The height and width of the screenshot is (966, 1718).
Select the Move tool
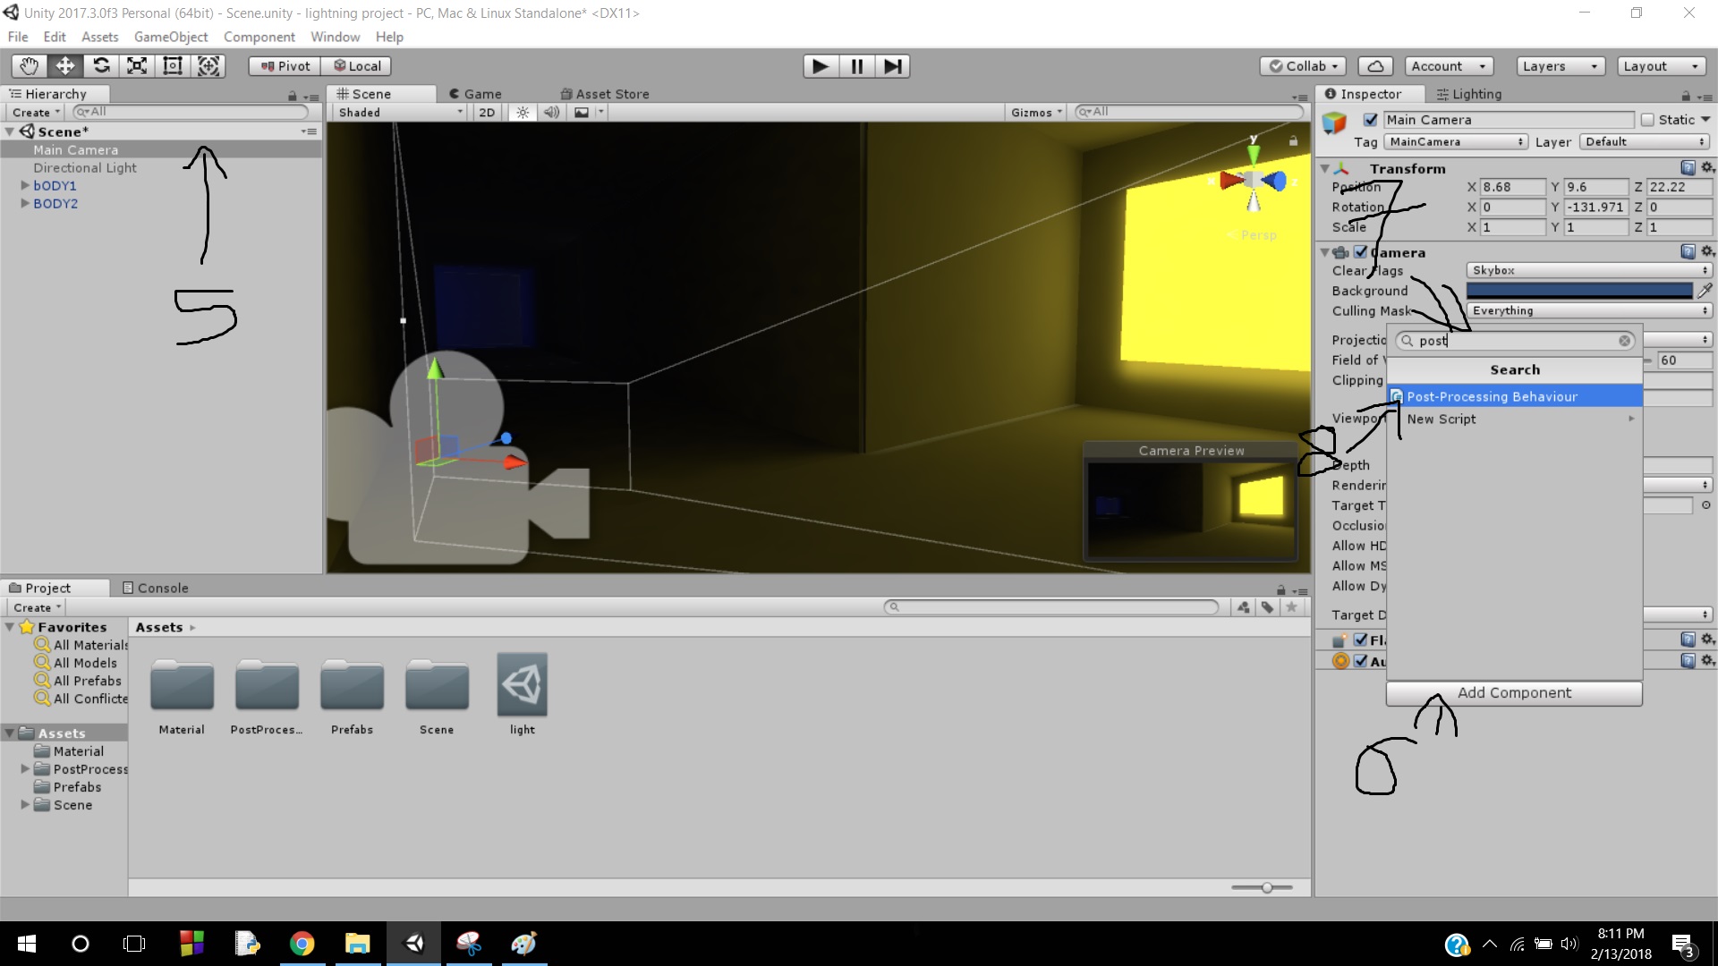65,66
